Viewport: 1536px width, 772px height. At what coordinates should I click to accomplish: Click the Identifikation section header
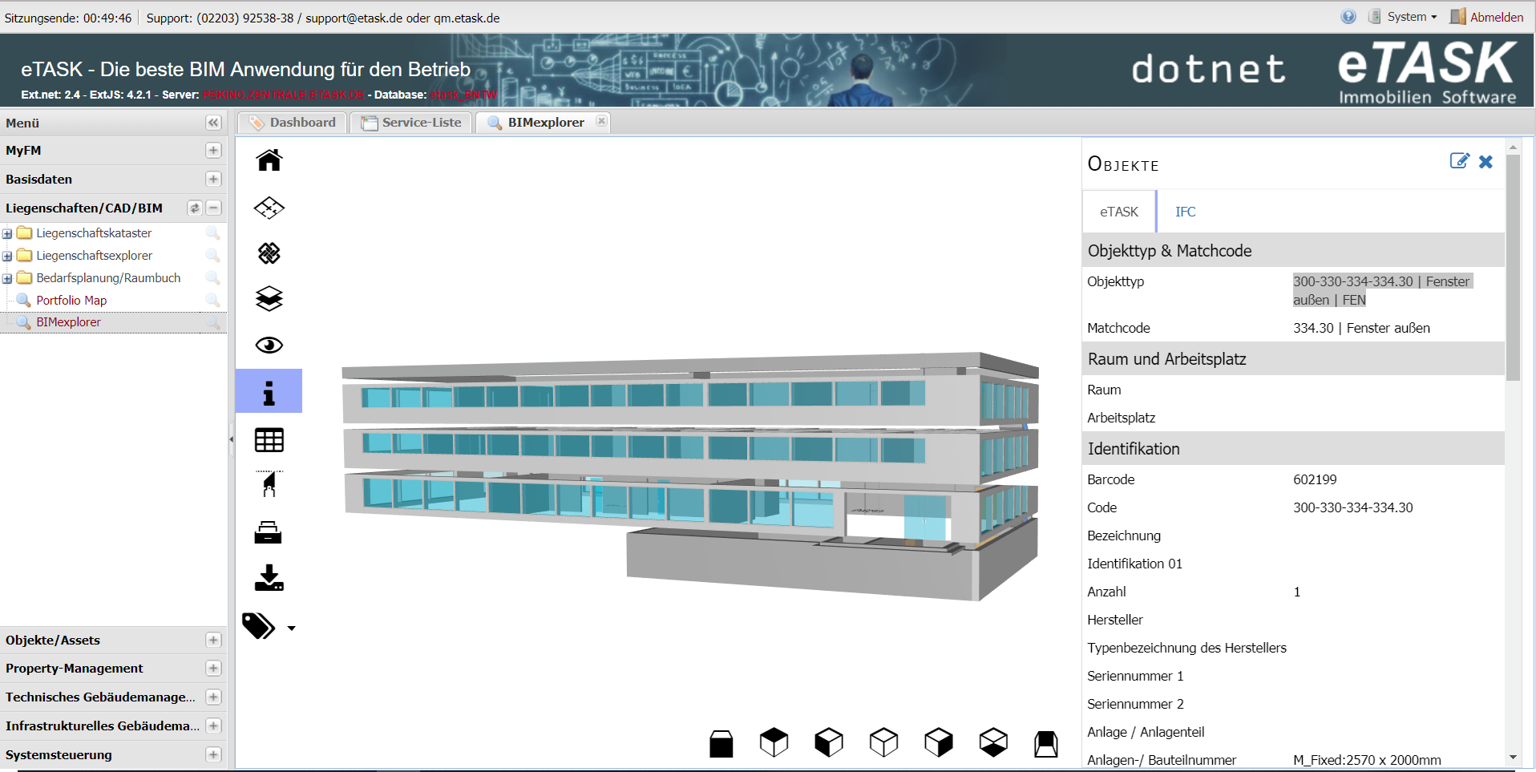(1293, 449)
